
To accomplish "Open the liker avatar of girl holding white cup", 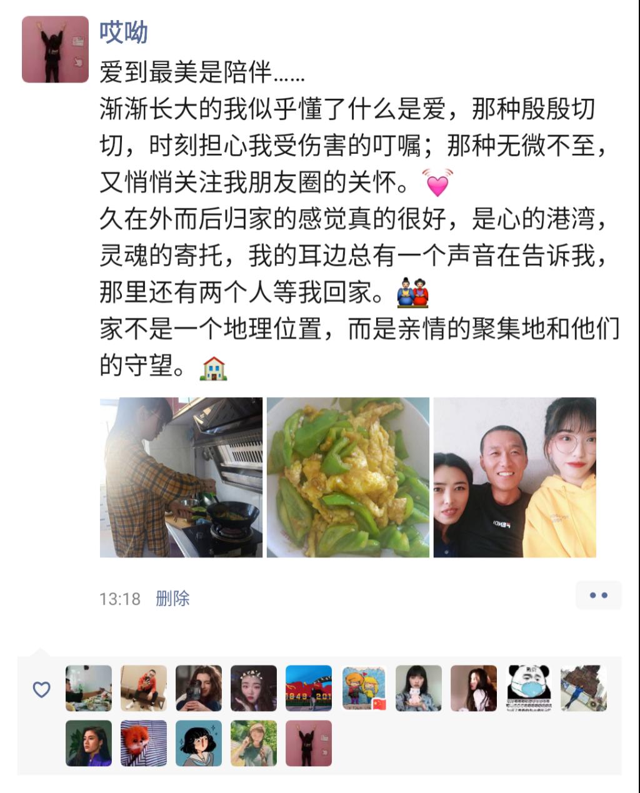I will [419, 689].
